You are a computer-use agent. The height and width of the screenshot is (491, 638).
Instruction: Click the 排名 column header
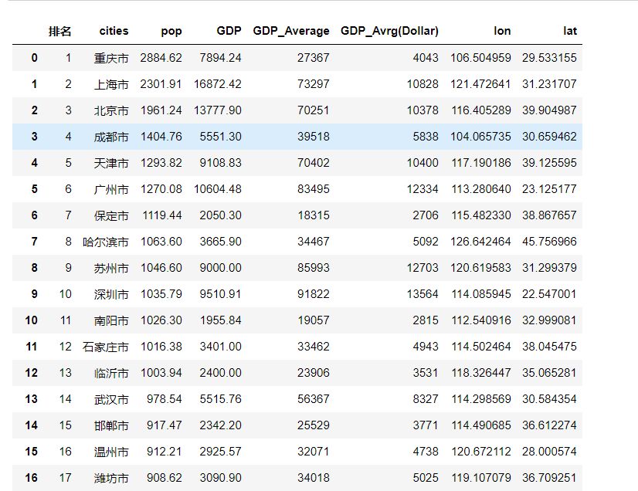coord(59,31)
